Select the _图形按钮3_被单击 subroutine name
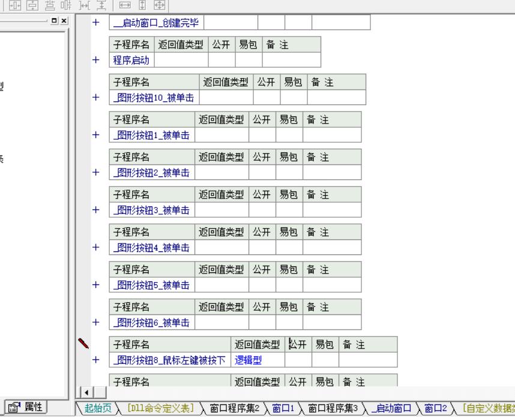The height and width of the screenshot is (417, 515). [x=152, y=210]
